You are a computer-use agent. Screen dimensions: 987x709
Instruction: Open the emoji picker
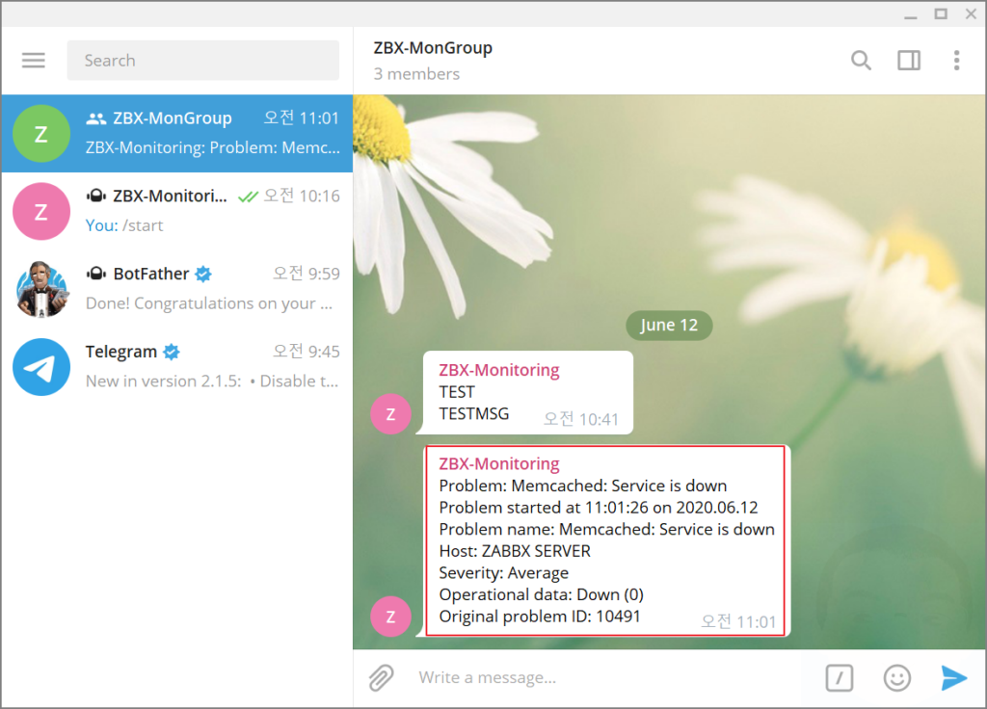(896, 677)
